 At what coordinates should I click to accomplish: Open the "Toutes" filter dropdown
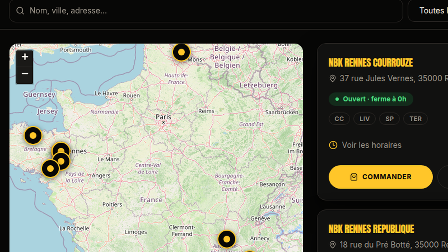coord(428,11)
